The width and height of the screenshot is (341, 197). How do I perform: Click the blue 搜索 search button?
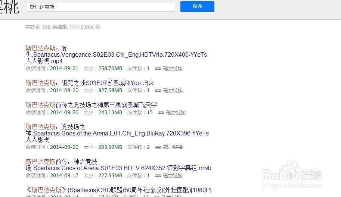click(197, 6)
